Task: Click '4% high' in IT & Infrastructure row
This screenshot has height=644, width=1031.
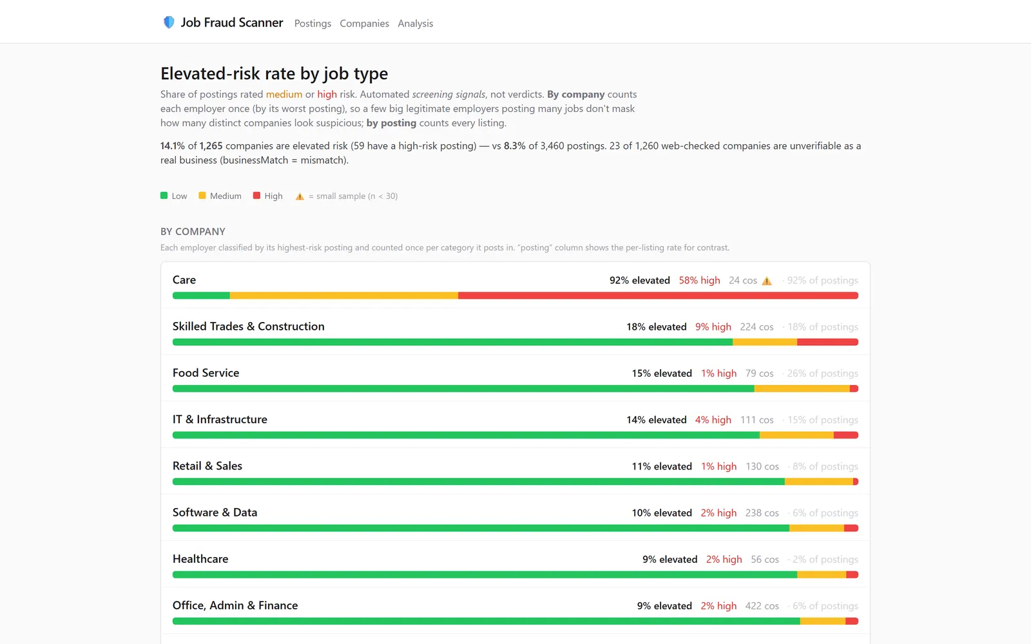Action: coord(713,419)
